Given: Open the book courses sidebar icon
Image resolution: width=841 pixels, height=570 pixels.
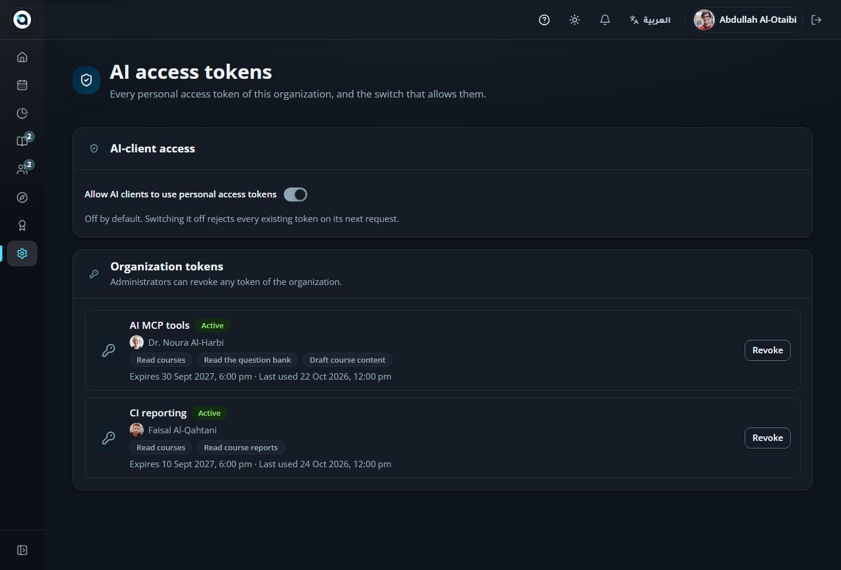Looking at the screenshot, I should click(x=22, y=141).
